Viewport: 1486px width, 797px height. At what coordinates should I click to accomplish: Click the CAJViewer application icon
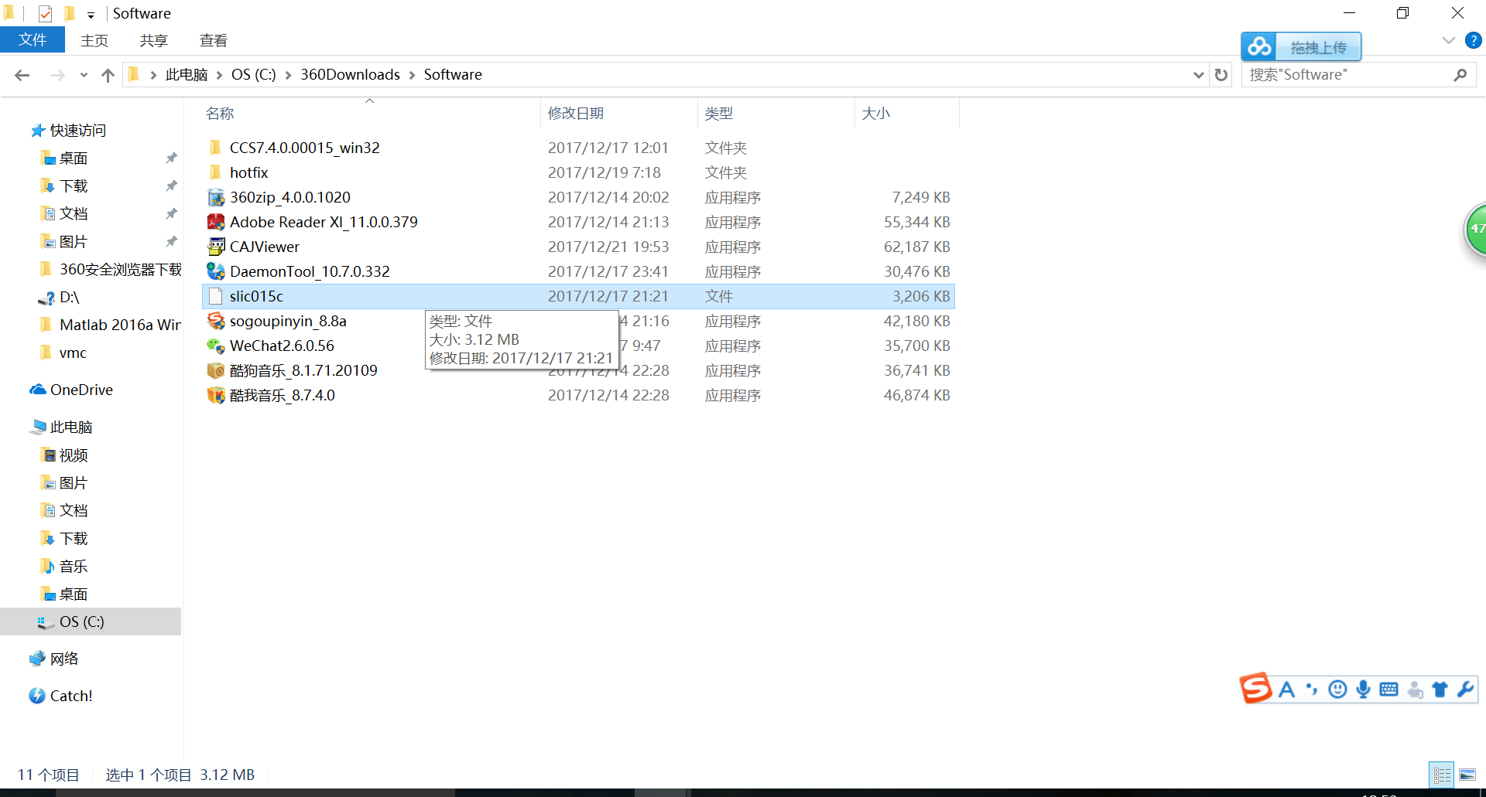pos(216,247)
